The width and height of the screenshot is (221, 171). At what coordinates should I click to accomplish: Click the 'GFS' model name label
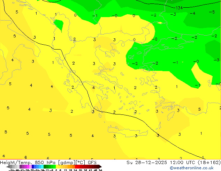click(x=92, y=163)
